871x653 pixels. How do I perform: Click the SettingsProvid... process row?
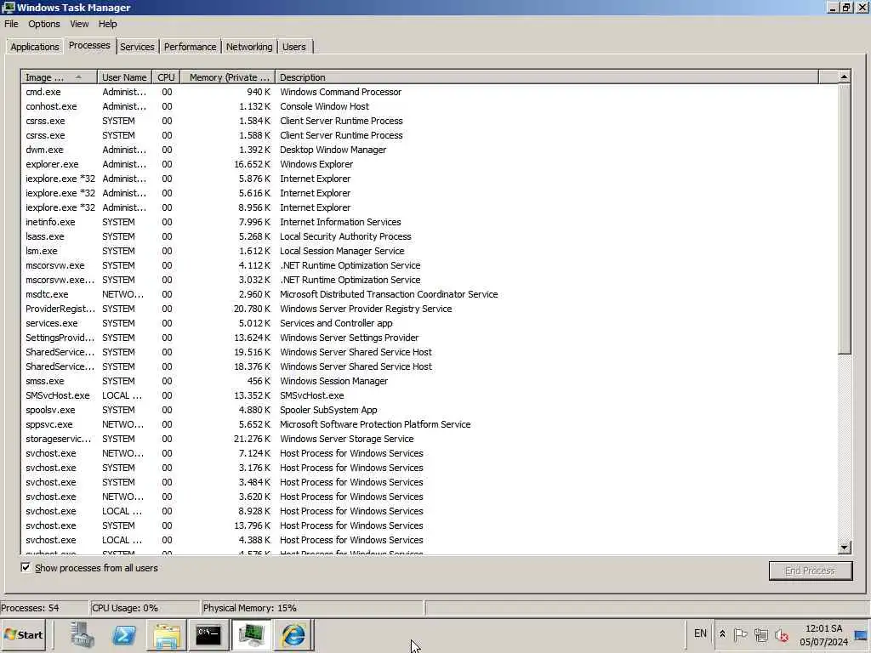[429, 337]
